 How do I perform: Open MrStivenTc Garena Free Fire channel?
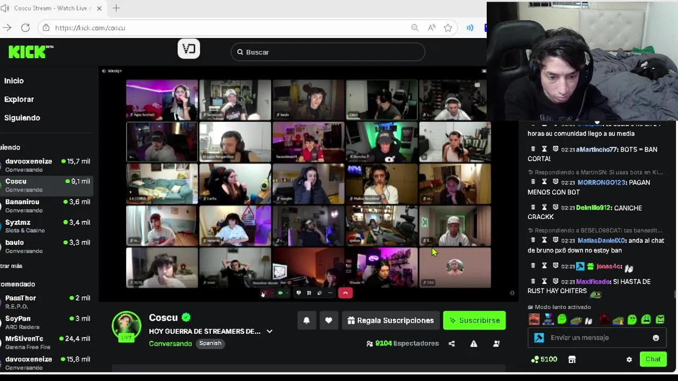[47, 342]
